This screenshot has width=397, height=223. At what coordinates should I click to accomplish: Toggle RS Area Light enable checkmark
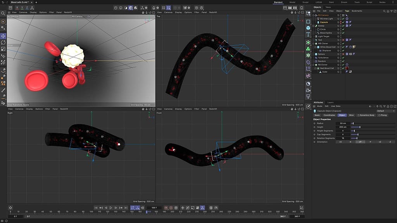coord(343,19)
